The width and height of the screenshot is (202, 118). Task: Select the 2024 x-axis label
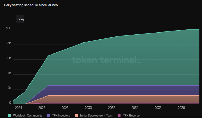pyautogui.click(x=18, y=108)
